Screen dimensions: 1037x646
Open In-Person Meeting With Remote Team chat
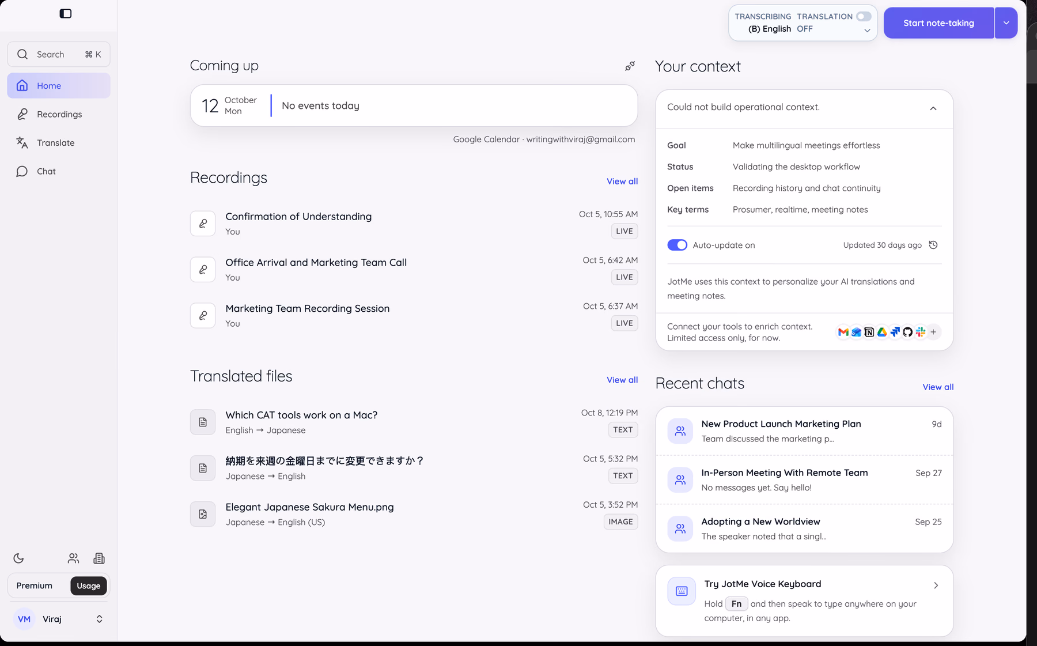(x=804, y=480)
